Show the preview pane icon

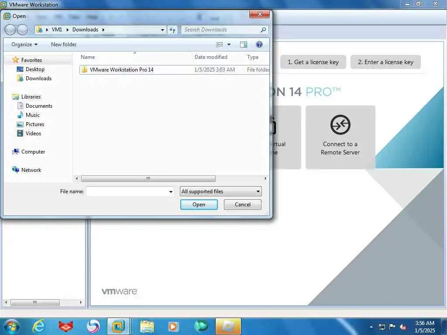pyautogui.click(x=244, y=44)
